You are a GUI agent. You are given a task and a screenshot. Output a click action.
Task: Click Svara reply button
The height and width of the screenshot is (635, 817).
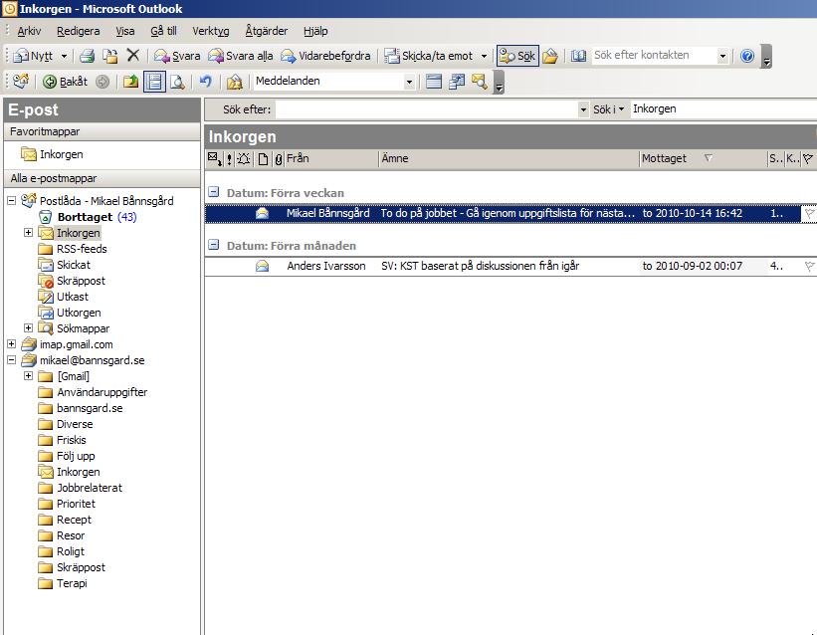[x=176, y=56]
